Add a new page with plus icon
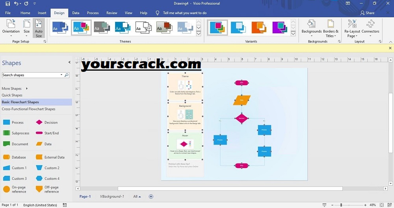Image resolution: width=394 pixels, height=208 pixels. point(151,197)
